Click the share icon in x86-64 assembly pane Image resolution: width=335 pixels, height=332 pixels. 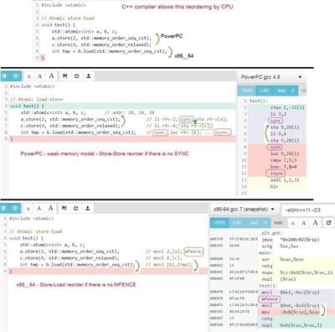pos(328,223)
